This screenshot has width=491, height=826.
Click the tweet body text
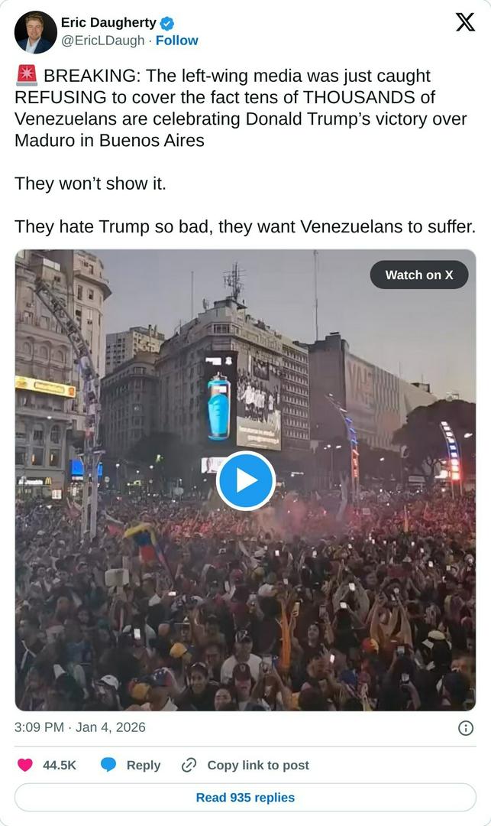(246, 151)
